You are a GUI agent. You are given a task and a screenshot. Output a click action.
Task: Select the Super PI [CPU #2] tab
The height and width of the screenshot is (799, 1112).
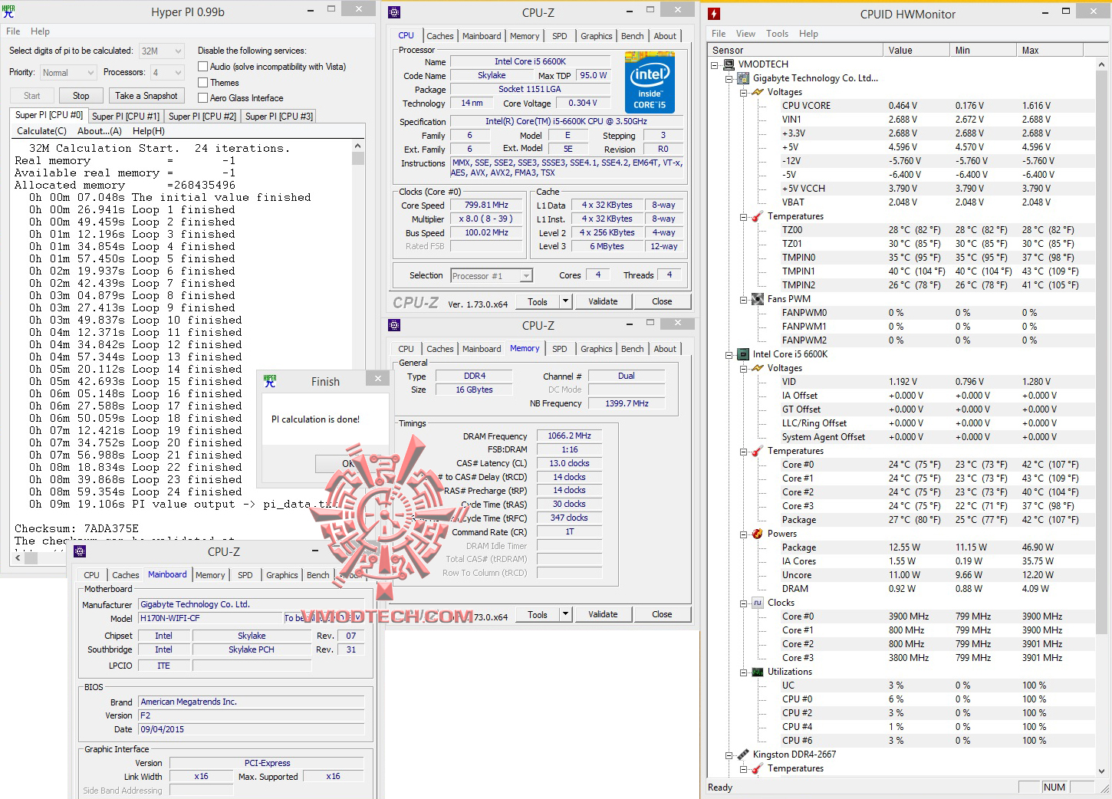(202, 117)
